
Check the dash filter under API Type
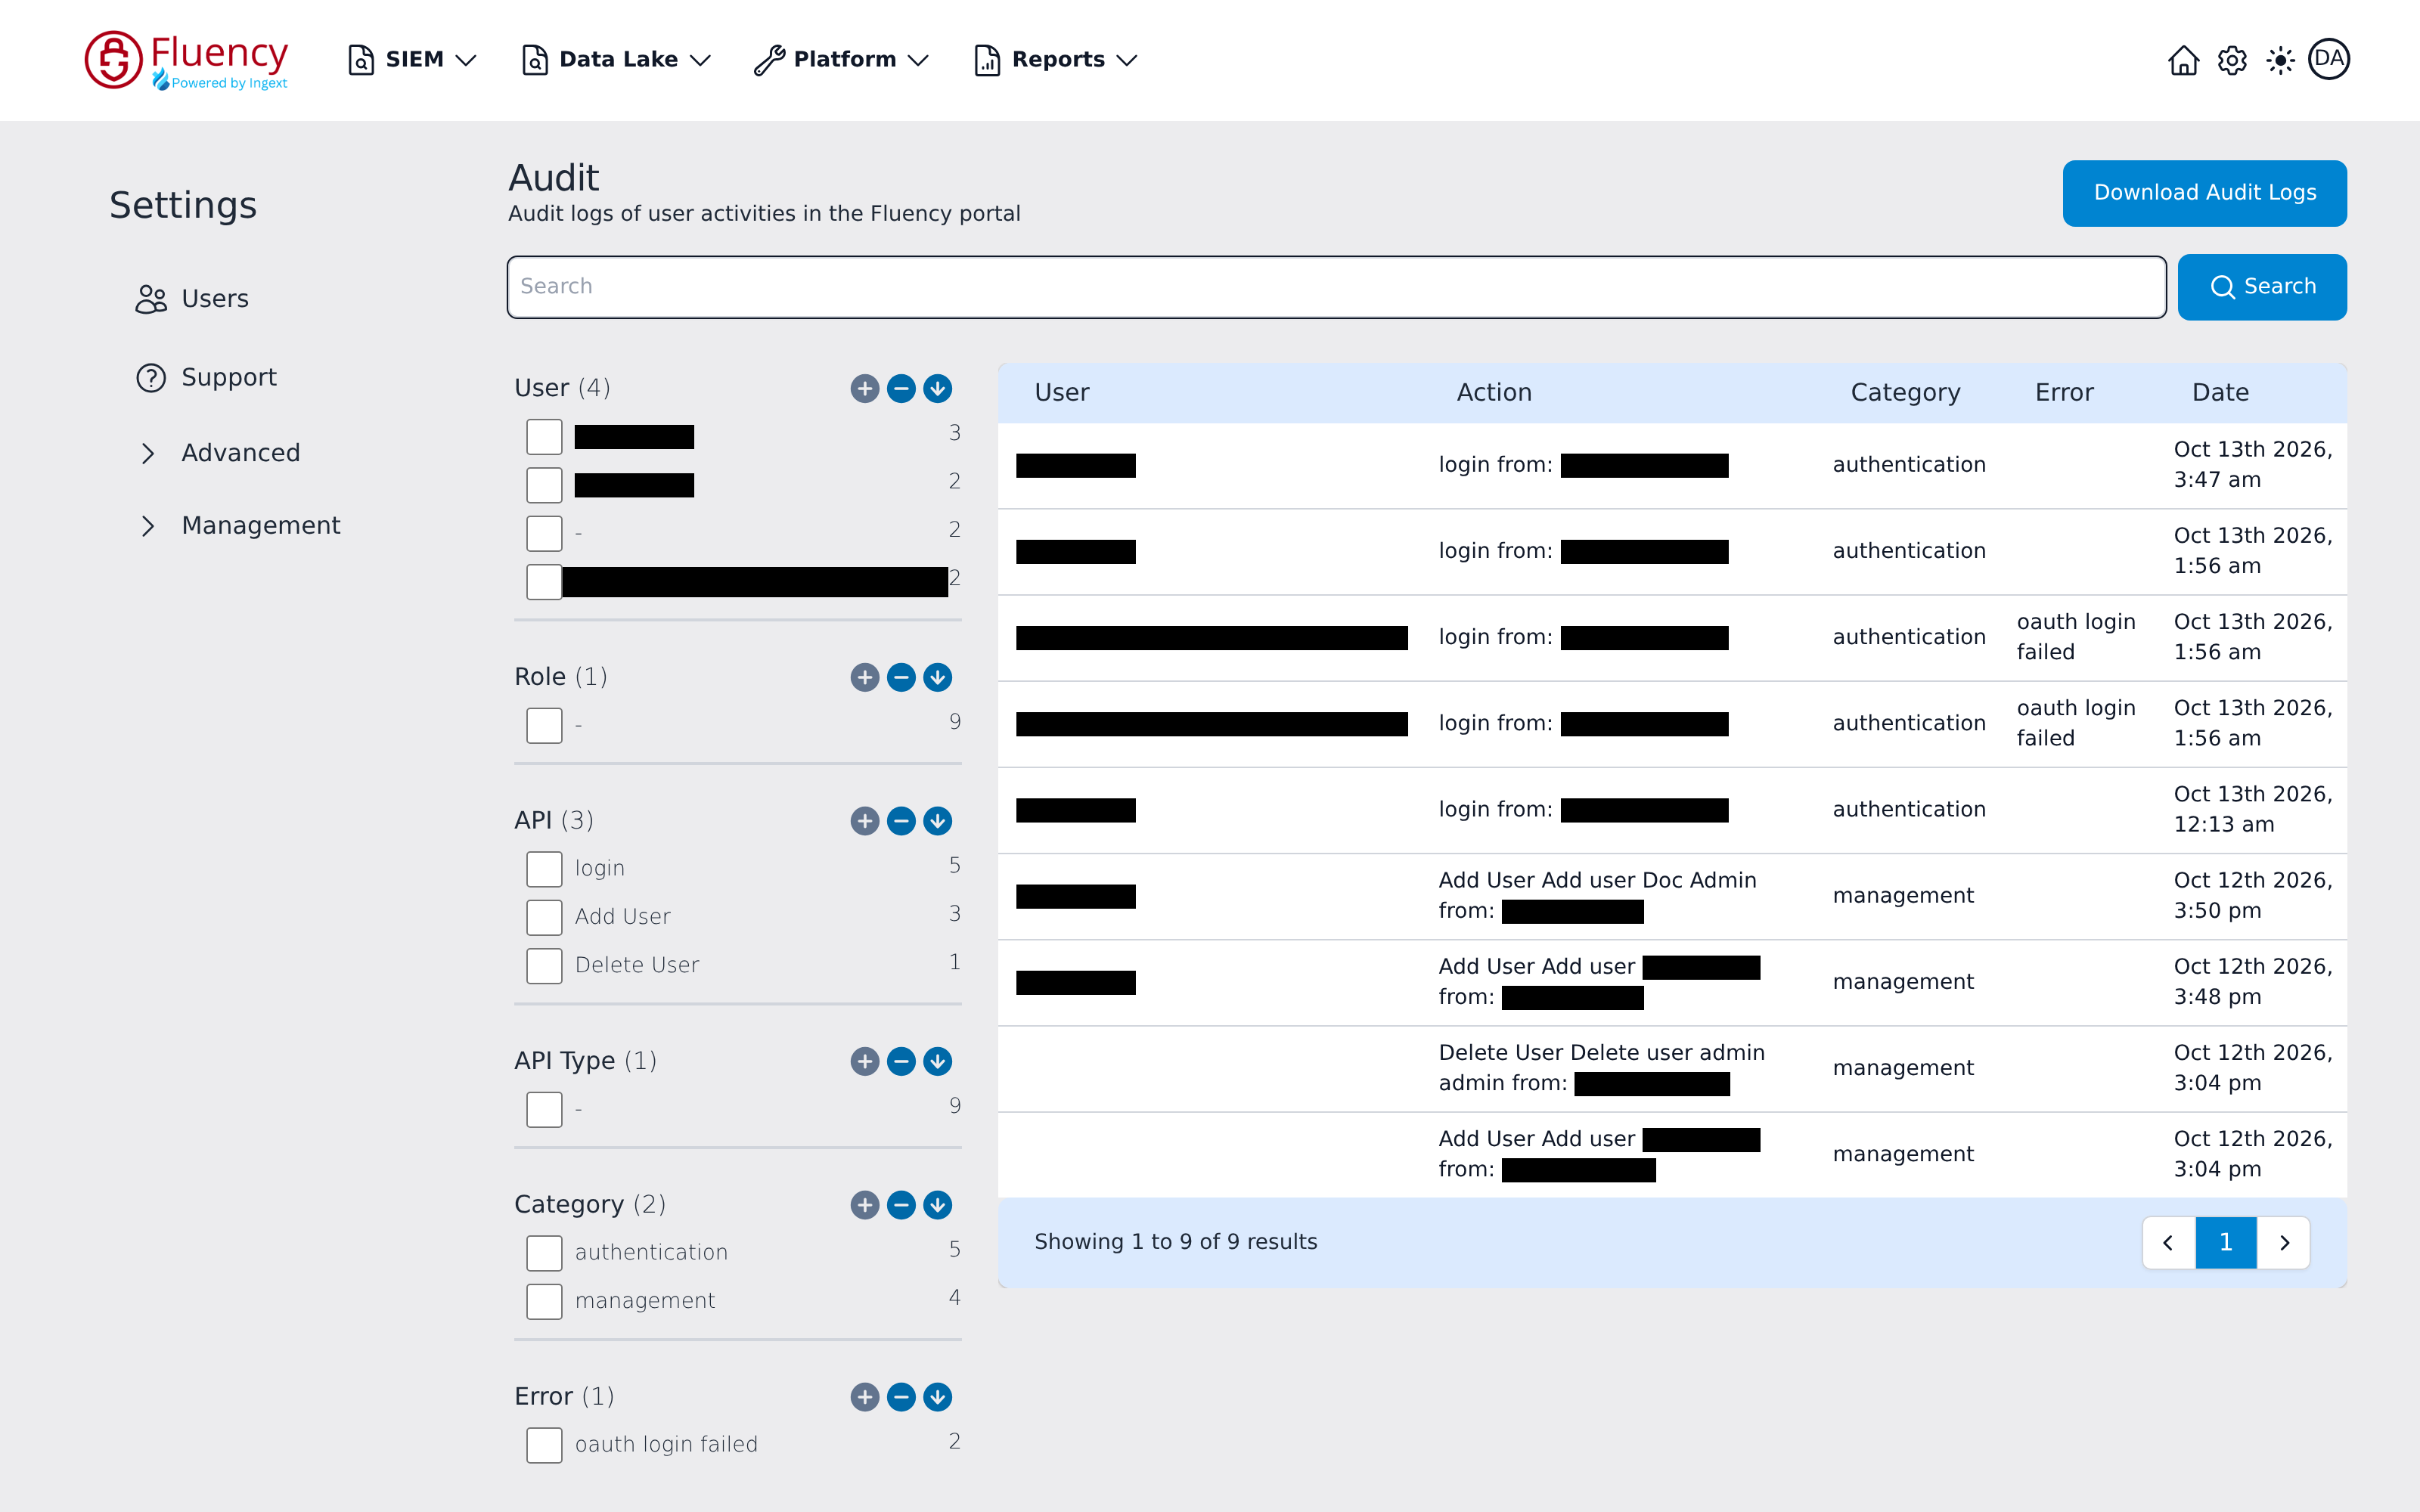pyautogui.click(x=544, y=1109)
